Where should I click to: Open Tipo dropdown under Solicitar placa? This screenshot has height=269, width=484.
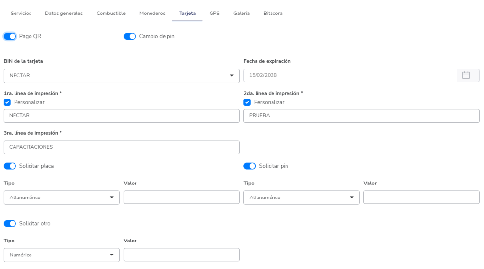click(x=61, y=198)
